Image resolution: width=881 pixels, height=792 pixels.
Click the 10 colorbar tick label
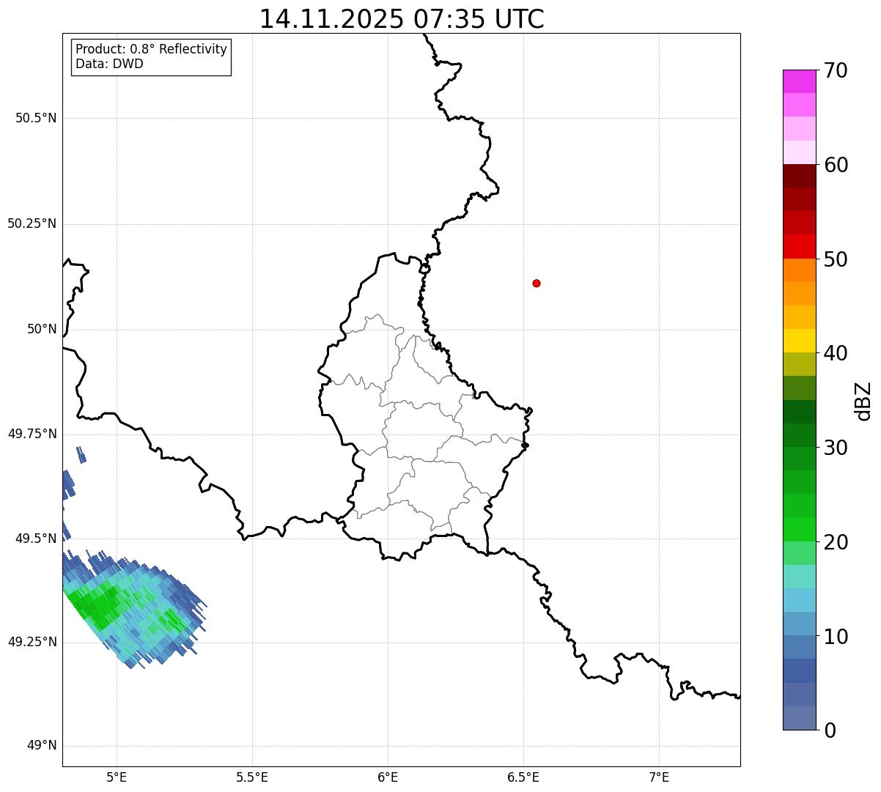click(836, 637)
